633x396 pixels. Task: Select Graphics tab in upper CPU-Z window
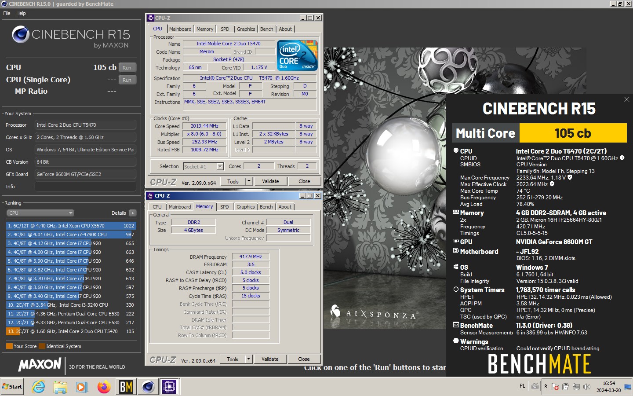click(246, 29)
